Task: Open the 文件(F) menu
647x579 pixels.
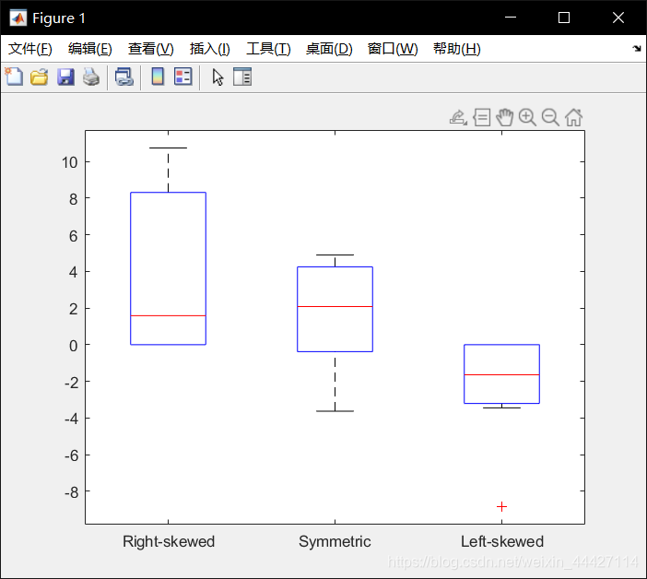Action: tap(30, 49)
